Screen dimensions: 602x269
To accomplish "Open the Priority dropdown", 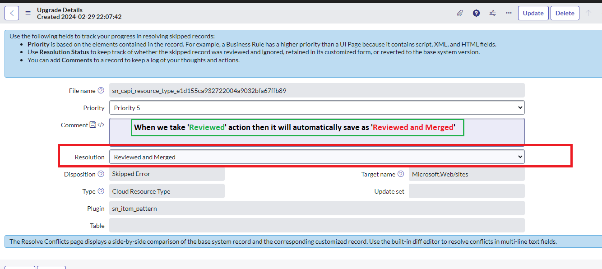I will click(x=317, y=107).
